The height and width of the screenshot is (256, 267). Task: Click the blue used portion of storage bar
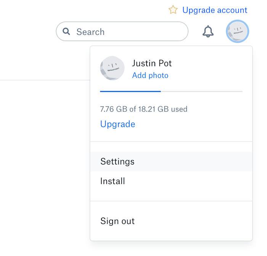pyautogui.click(x=130, y=92)
